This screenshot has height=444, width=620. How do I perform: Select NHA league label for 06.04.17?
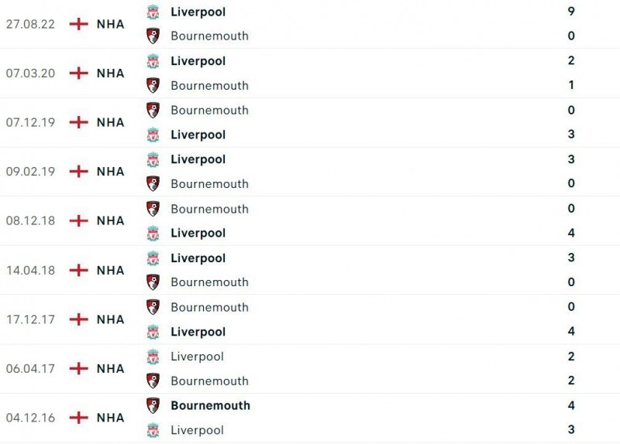110,369
